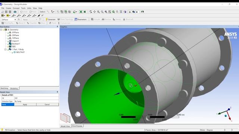
Task: Click the Look At face icon
Action: (125, 12)
